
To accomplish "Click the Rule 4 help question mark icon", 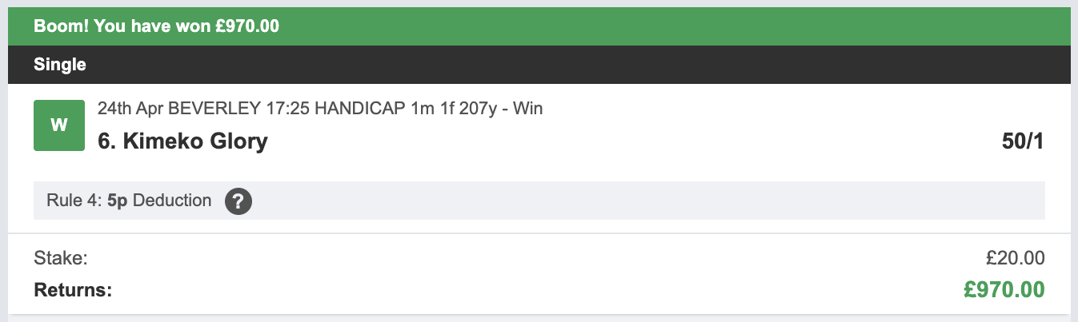I will (x=238, y=201).
